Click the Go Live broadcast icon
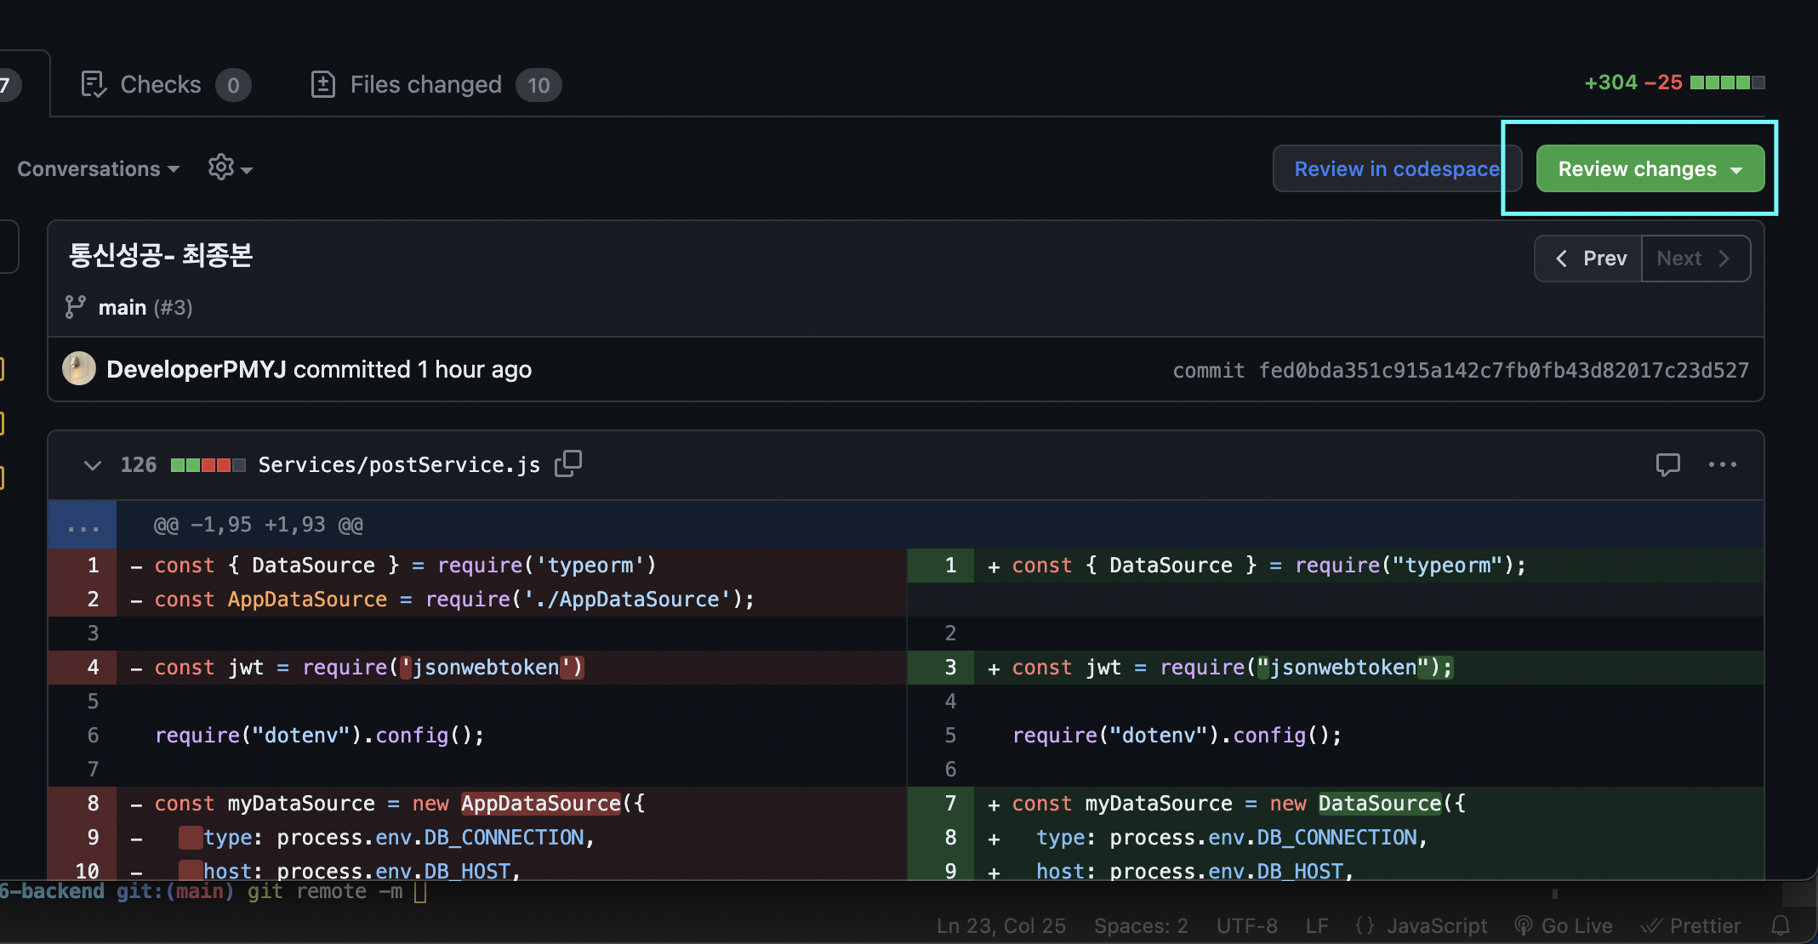Screen dimensions: 1818x944 pyautogui.click(x=1524, y=925)
